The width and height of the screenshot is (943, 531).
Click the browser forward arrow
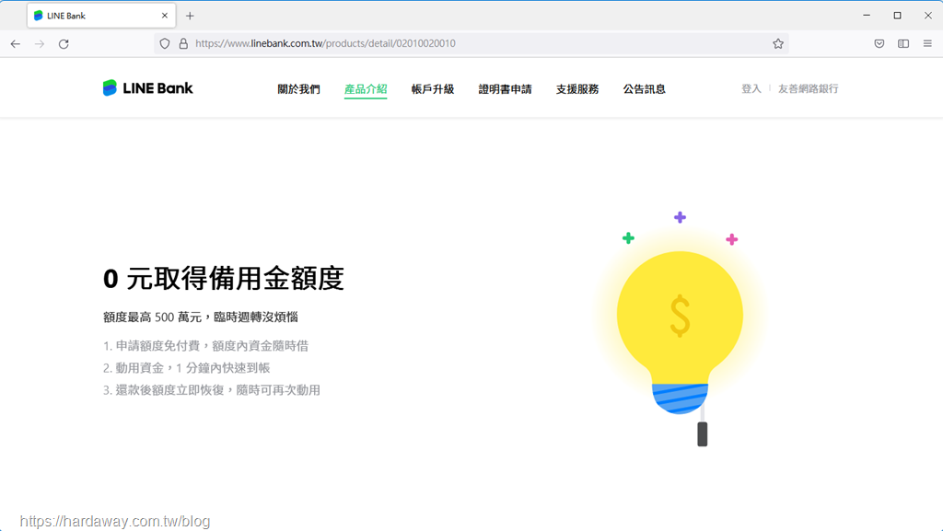click(40, 44)
